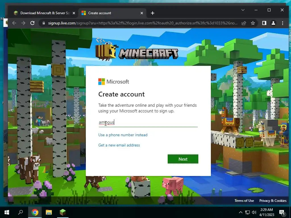This screenshot has height=218, width=291.
Task: Share this page from the address bar
Action: [x=244, y=23]
